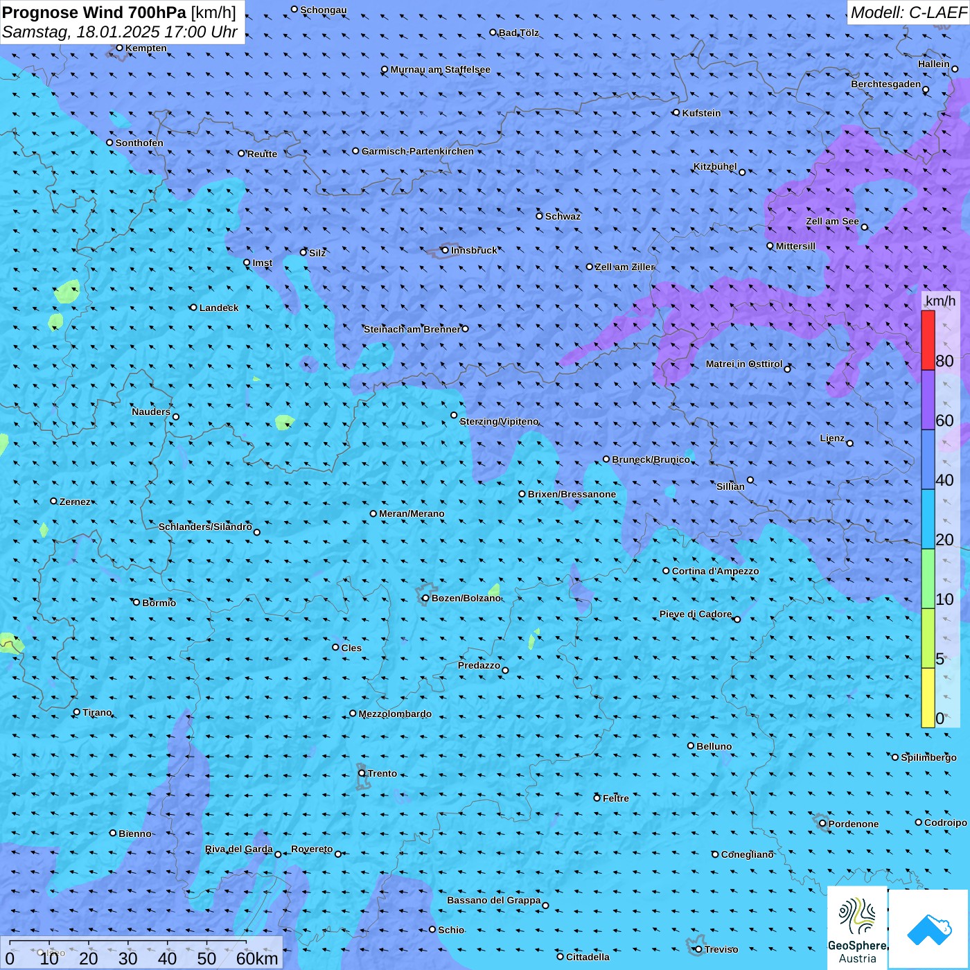
Task: Click the 'Prognose Wind 700hPa' title
Action: tap(94, 12)
